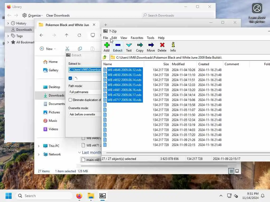
Task: Expand This PC in Explorer sidebar
Action: tap(39, 146)
